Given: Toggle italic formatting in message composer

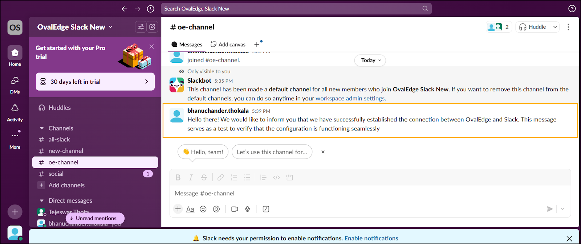Looking at the screenshot, I should click(x=191, y=177).
